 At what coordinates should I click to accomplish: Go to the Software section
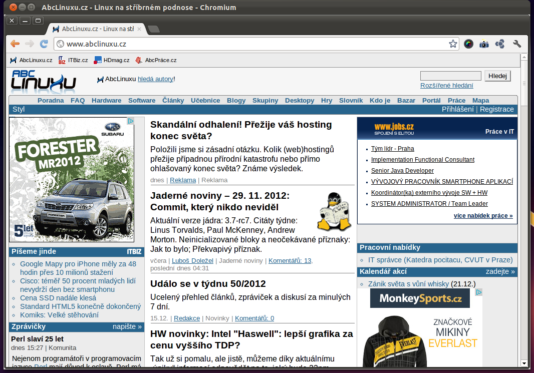coord(142,101)
